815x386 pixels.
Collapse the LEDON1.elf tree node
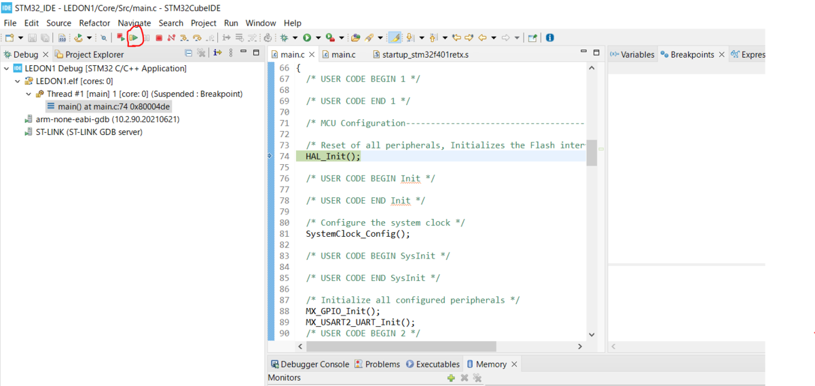18,81
